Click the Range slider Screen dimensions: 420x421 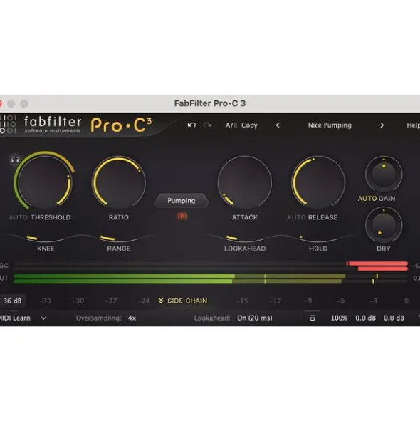(x=119, y=238)
